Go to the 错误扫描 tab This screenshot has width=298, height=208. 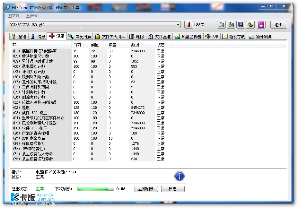(x=80, y=37)
